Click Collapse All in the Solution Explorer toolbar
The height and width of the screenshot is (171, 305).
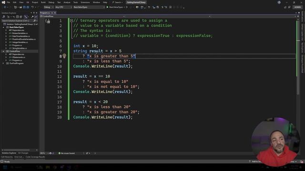tap(17, 17)
